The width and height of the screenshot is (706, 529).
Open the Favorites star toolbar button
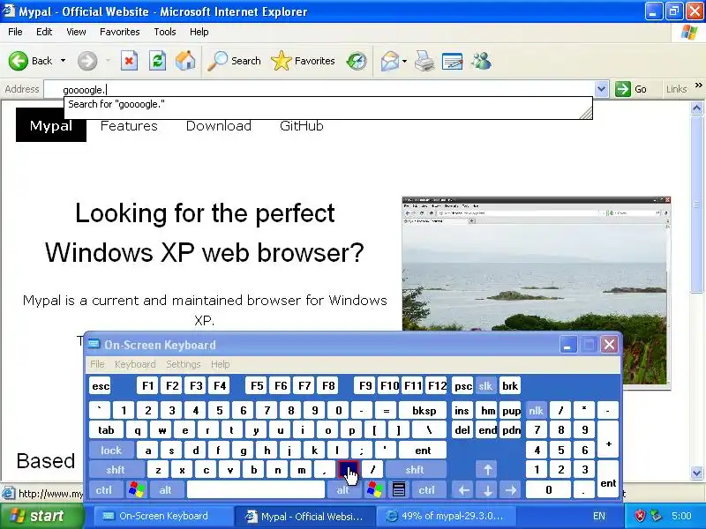coord(303,61)
